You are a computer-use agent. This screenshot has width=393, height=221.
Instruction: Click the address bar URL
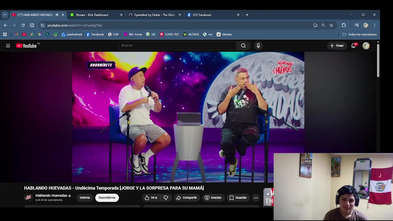coord(75,25)
